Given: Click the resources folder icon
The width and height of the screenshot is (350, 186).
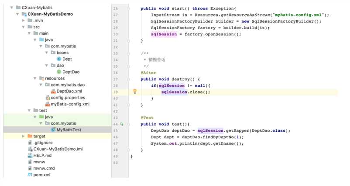Looking at the screenshot, I should (x=41, y=78).
